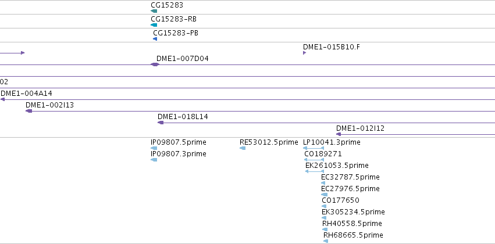
Task: Click the EC27976.5prime EST glyph
Action: (x=324, y=195)
